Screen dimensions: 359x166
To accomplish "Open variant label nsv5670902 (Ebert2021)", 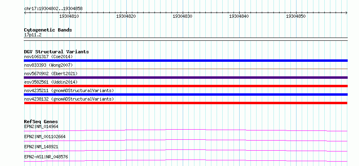I will (51, 74).
